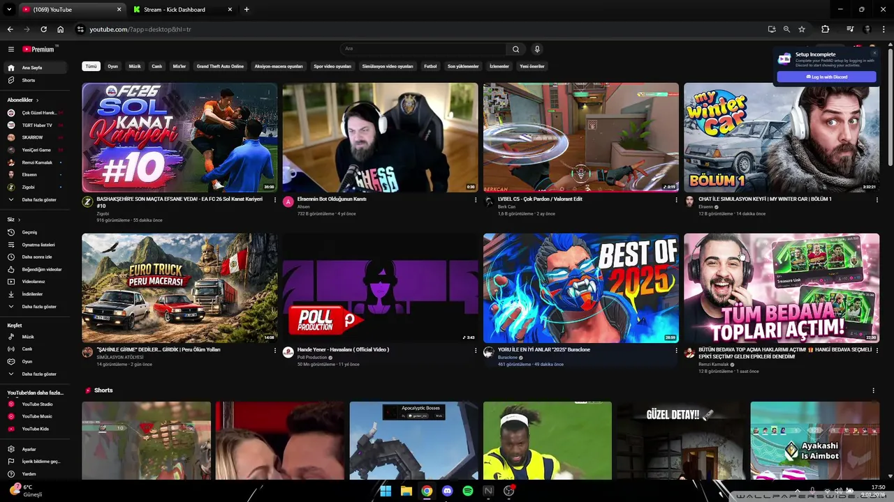Open Ayarlar settings in the sidebar
894x502 pixels.
(x=37, y=449)
